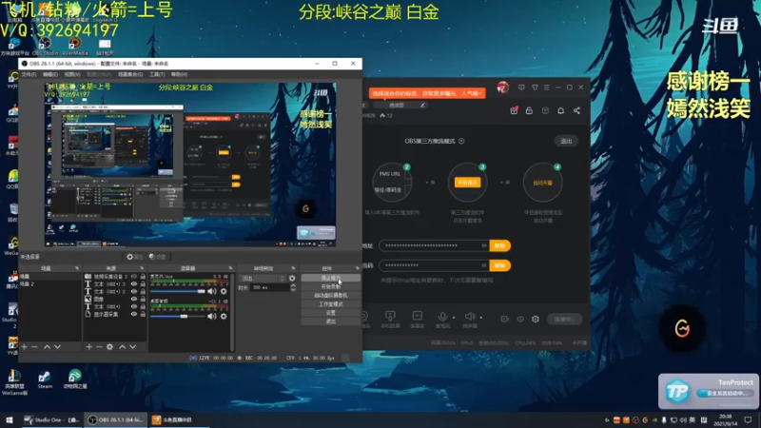761x428 pixels.
Task: Open notifications bell in Douyu window
Action: 560,110
